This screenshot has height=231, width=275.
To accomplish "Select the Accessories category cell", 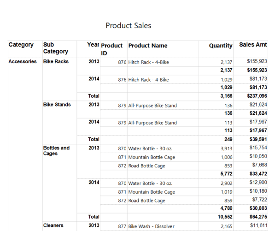I will click(23, 61).
